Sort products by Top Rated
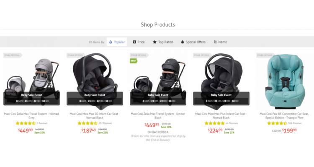Viewport: 314px width, 167px height. pyautogui.click(x=163, y=42)
